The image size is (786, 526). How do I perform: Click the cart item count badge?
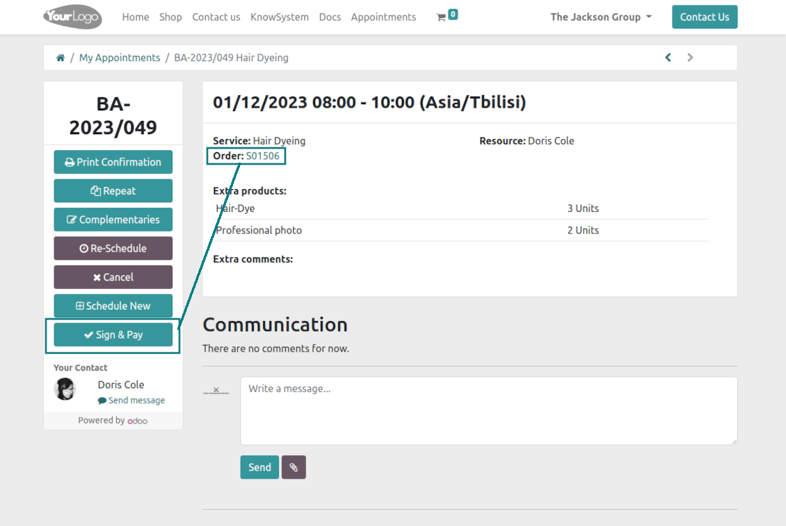point(453,14)
